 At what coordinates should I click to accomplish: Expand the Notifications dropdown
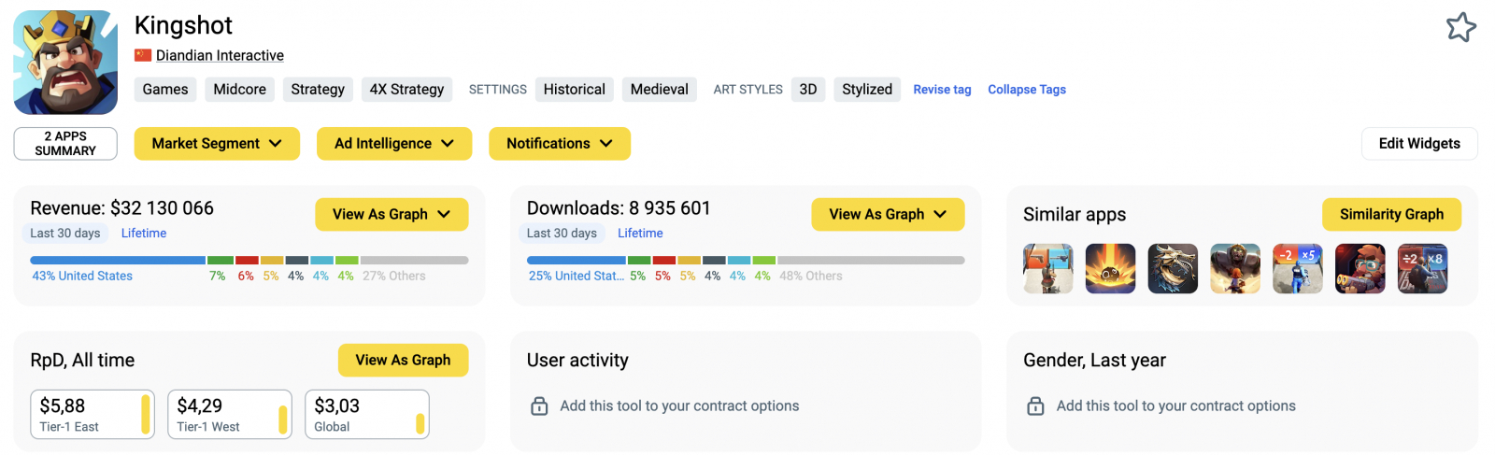[560, 144]
